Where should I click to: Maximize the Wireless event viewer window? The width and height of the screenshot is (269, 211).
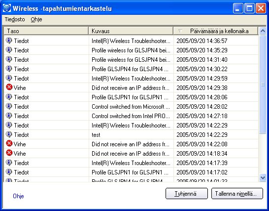click(249, 8)
